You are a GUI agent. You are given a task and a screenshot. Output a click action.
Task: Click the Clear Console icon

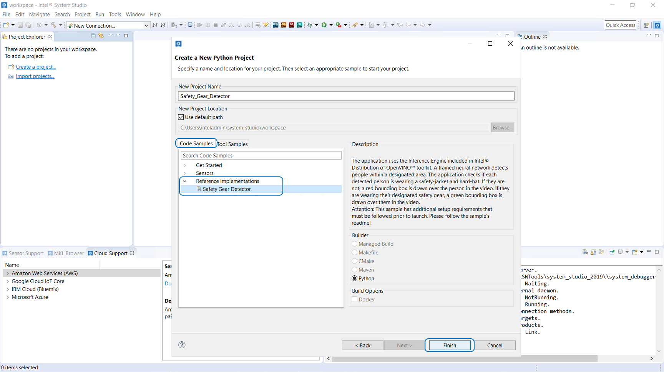tap(585, 252)
